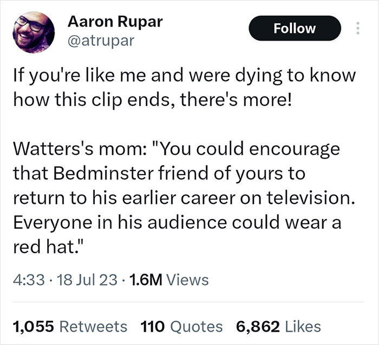This screenshot has width=379, height=345.
Task: Open the 1,055 Retweets list
Action: [x=69, y=326]
